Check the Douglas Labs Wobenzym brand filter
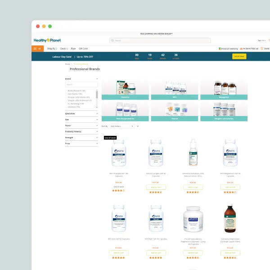 tap(66, 100)
